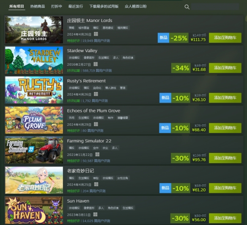This screenshot has height=225, width=247.
Task: Open the 下载最多的试用版 tab
Action: tap(104, 6)
